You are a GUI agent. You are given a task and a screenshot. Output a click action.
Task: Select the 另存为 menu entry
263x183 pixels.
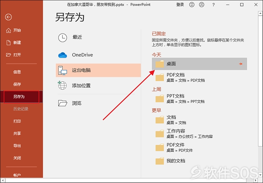[x=21, y=97]
